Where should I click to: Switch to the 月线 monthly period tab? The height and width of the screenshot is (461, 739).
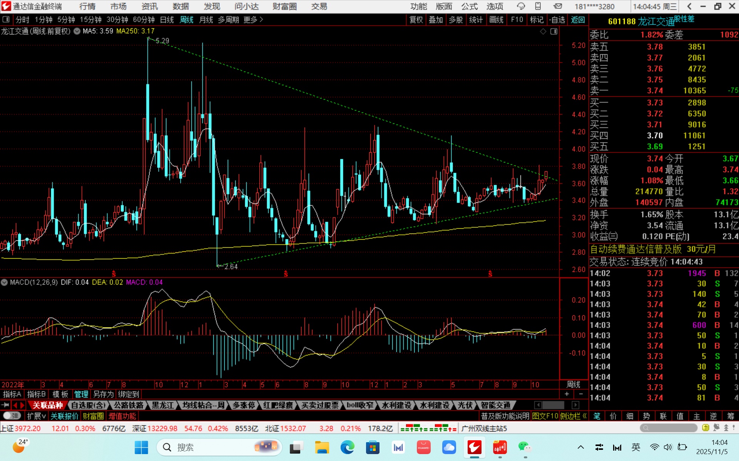[206, 20]
